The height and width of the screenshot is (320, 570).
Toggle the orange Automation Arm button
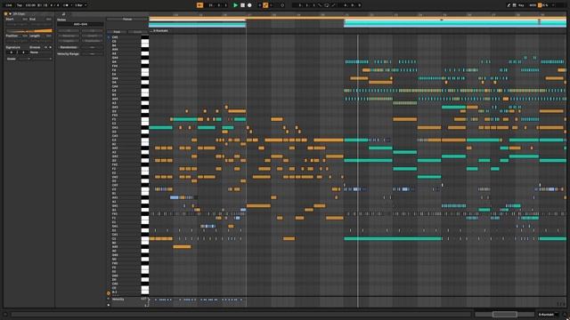265,5
